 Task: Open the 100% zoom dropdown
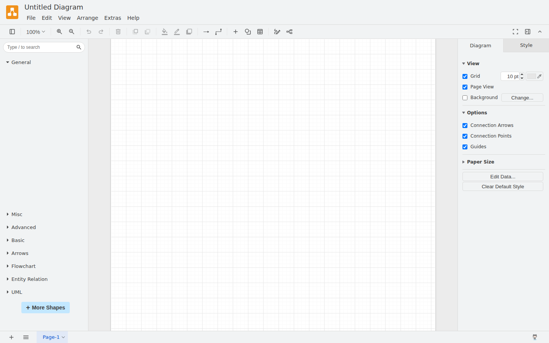click(35, 32)
